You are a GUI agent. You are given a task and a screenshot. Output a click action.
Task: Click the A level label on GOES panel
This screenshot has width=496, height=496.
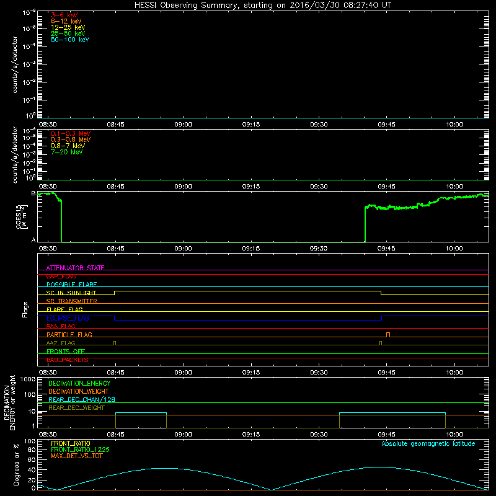[33, 240]
